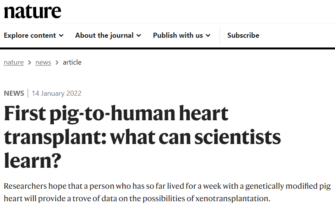Open the About the journal menu
Image resolution: width=335 pixels, height=209 pixels.
(x=108, y=35)
